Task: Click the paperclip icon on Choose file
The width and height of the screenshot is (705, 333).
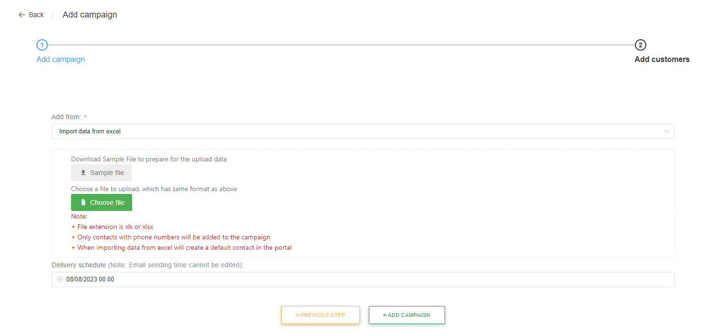Action: [x=83, y=202]
